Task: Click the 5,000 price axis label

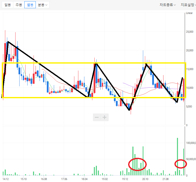Action: [189, 106]
